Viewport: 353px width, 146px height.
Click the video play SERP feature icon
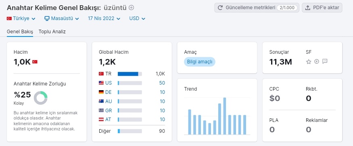(x=317, y=61)
